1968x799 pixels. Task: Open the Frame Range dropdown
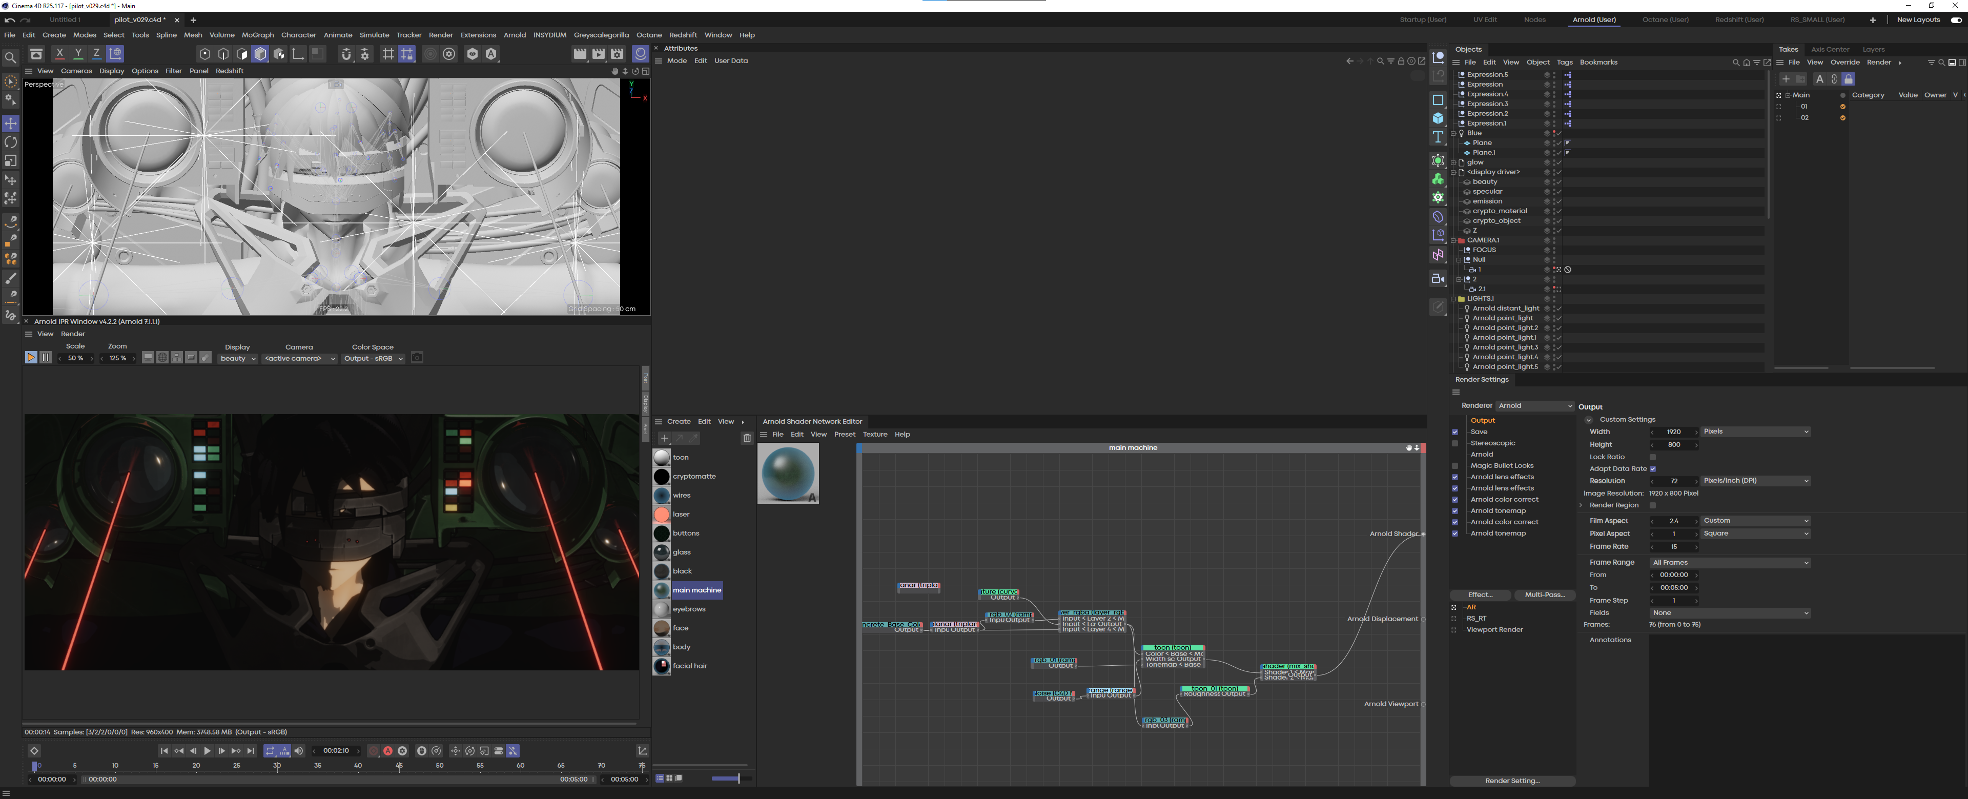click(1730, 563)
